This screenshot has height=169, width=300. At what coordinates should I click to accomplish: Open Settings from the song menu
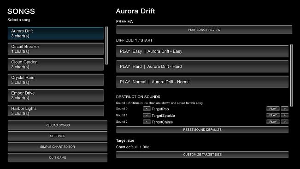click(58, 136)
